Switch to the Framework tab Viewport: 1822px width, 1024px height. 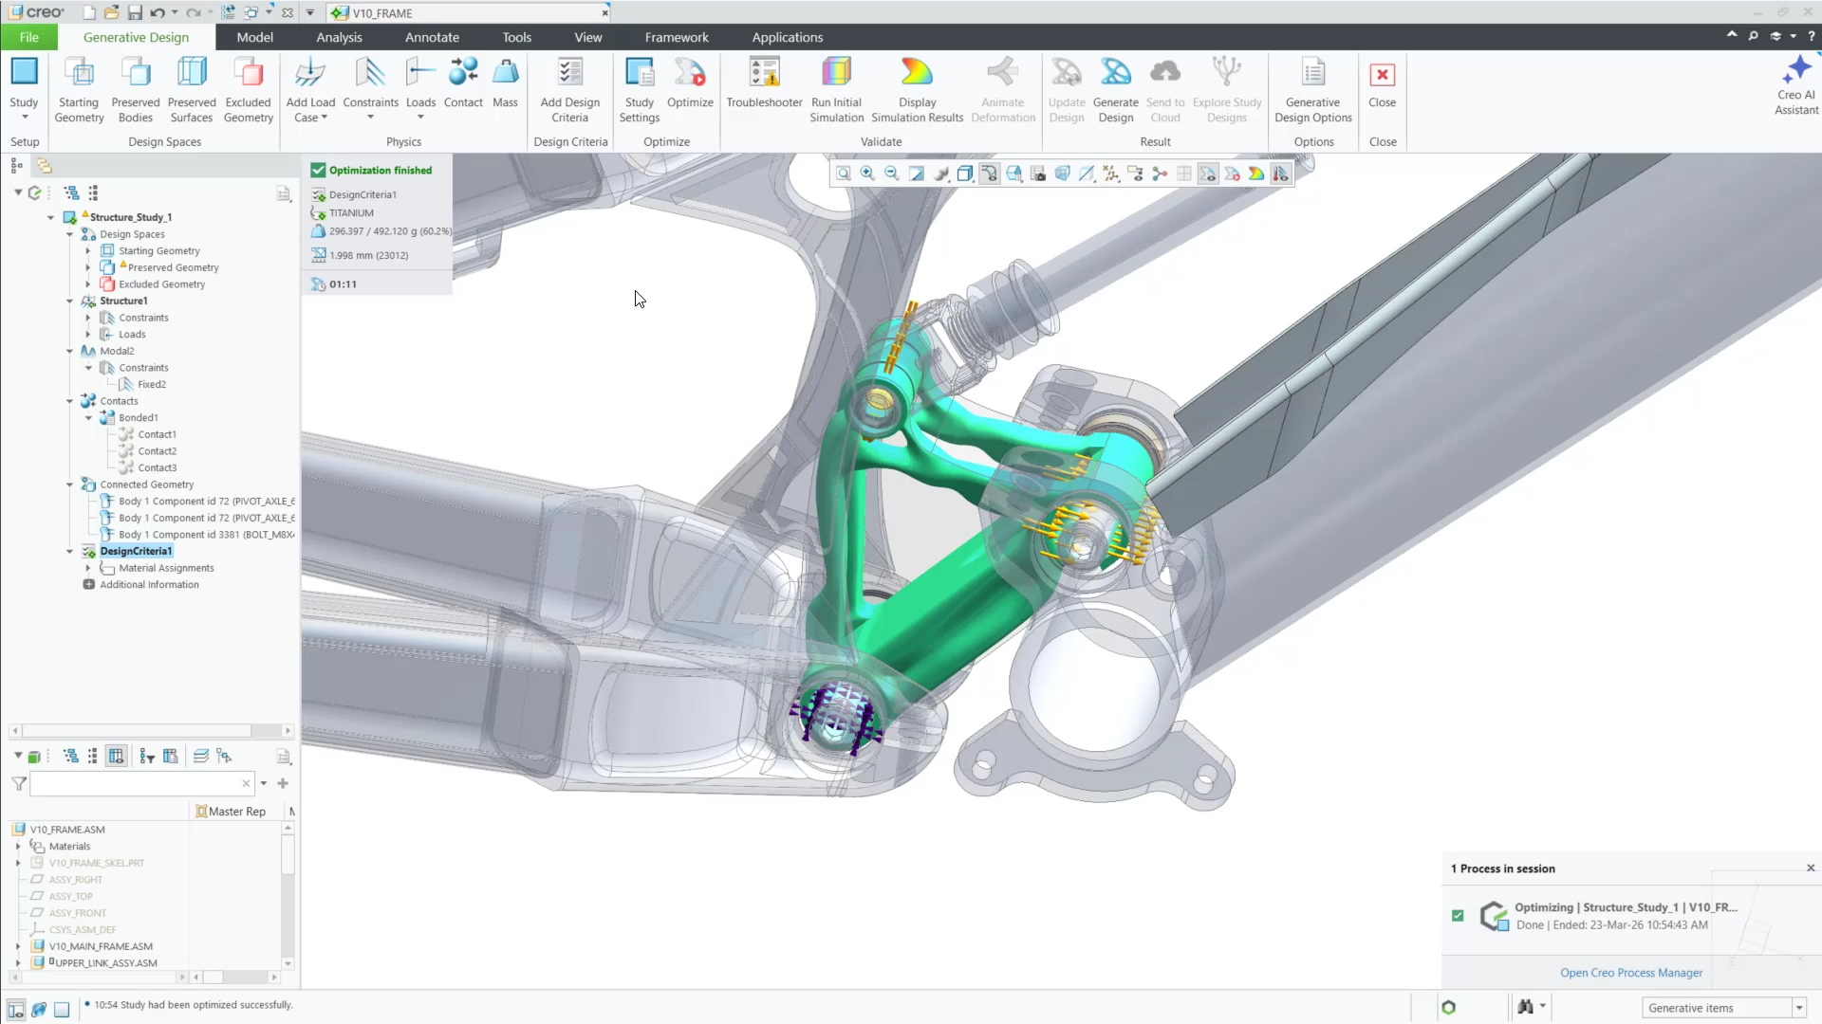pyautogui.click(x=677, y=37)
